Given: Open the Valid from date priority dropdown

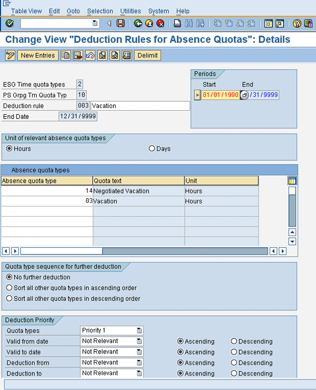Looking at the screenshot, I should pos(139,342).
